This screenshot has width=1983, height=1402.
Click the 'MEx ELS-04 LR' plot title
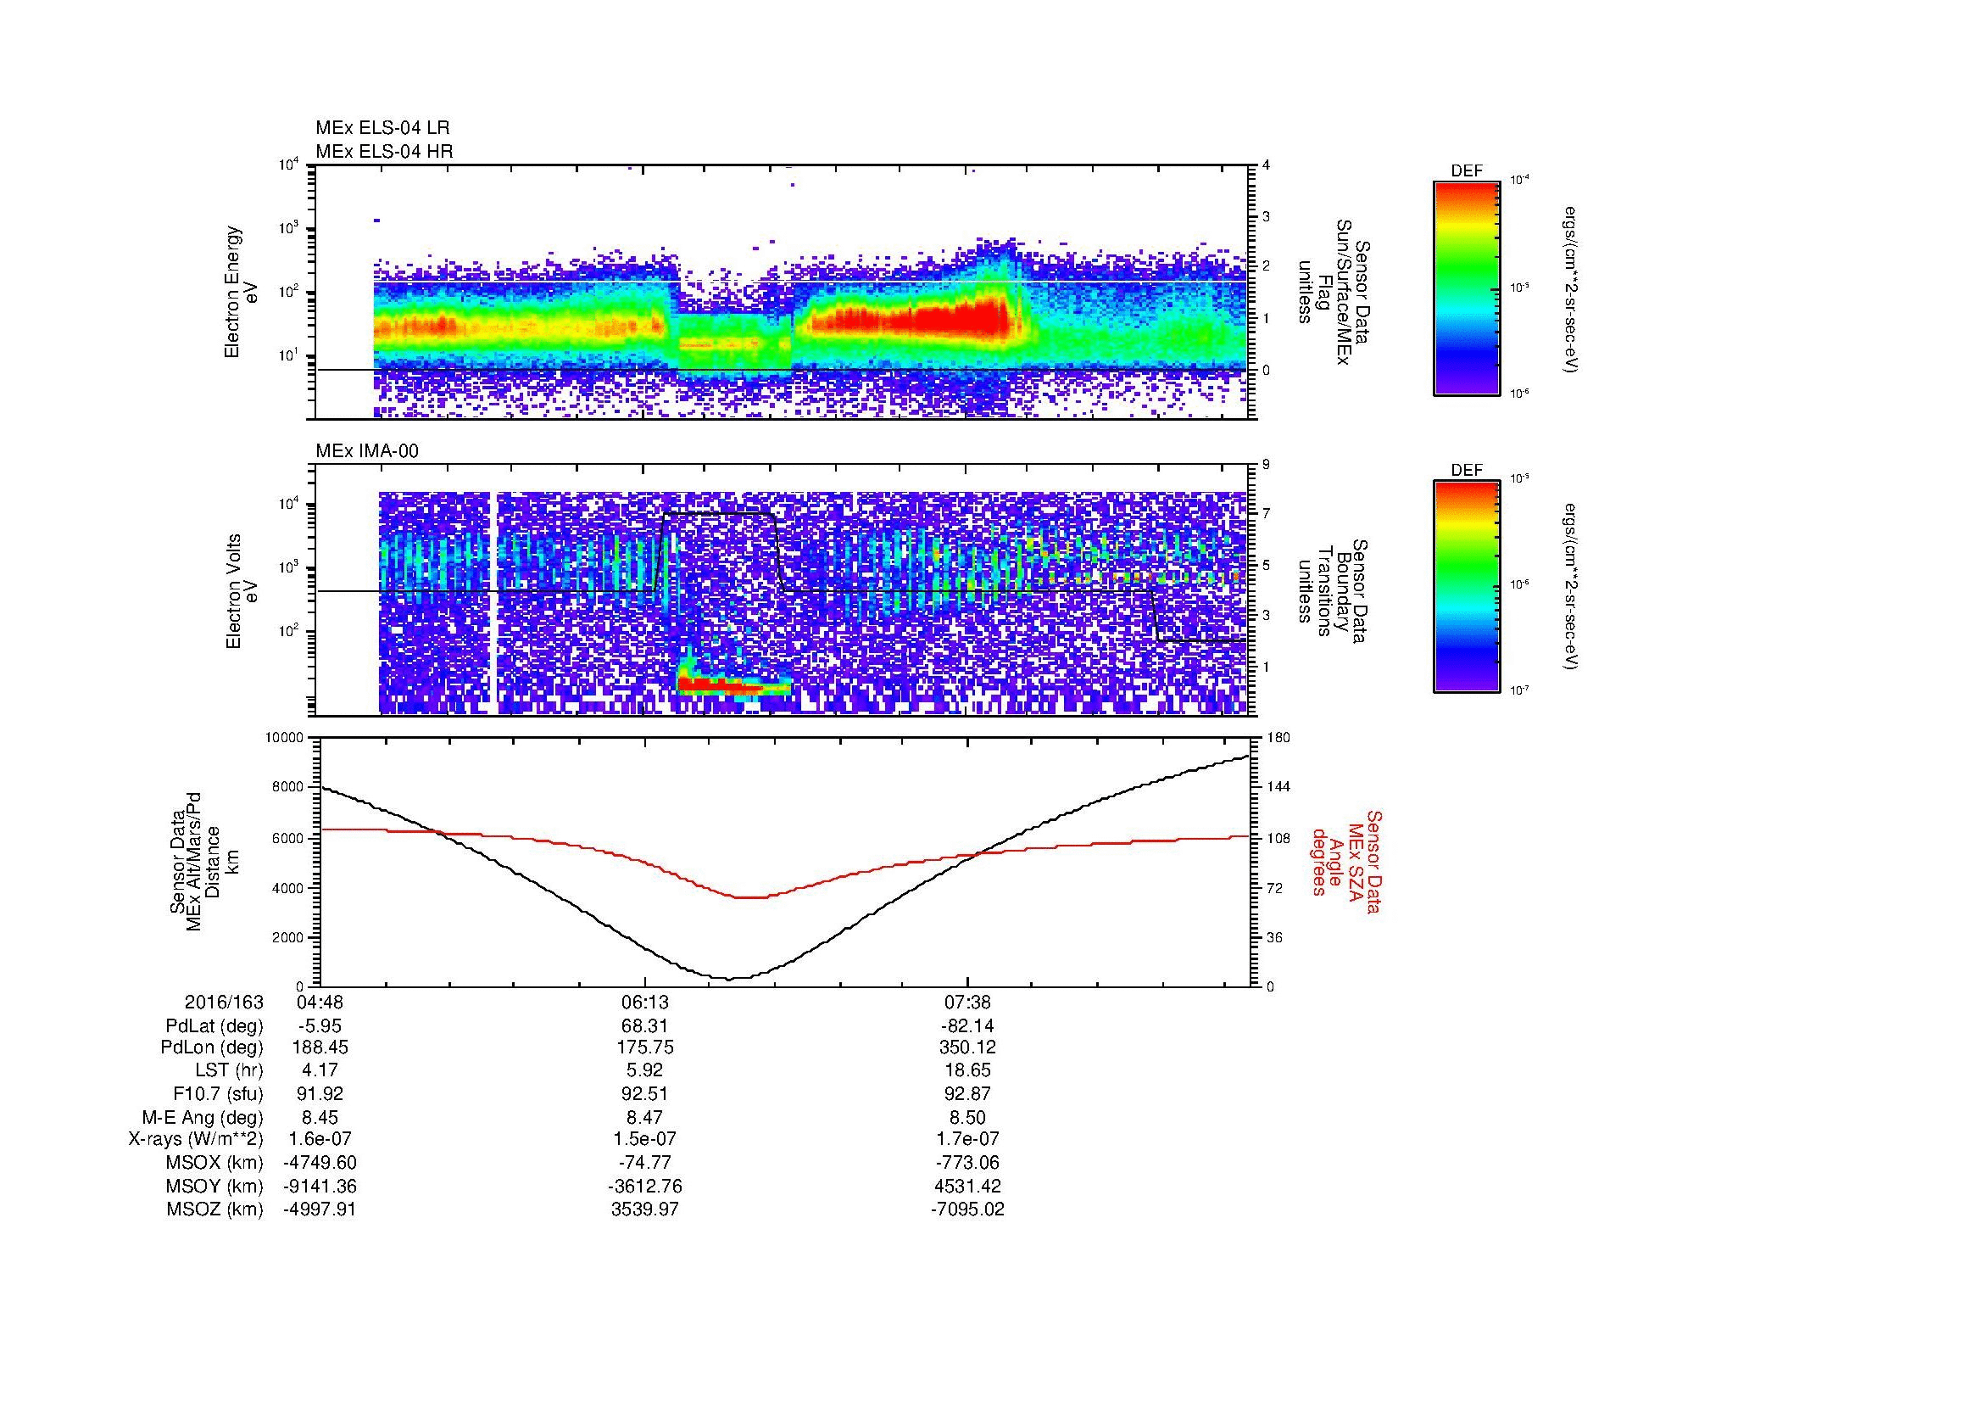click(382, 128)
